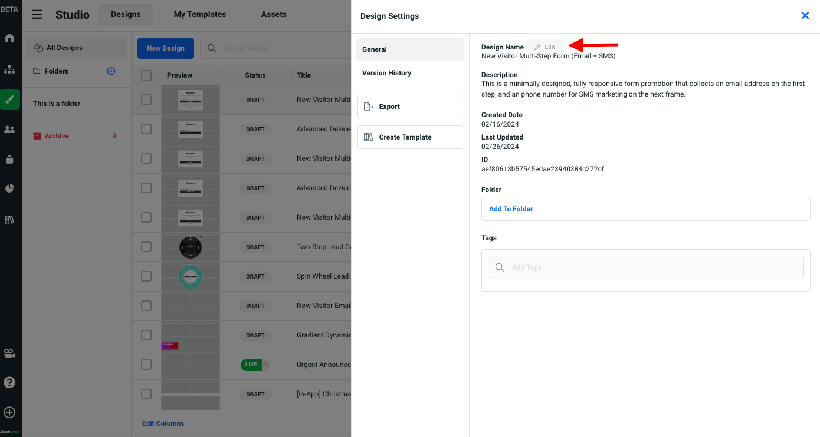Open the Archive folder in sidebar
Screen dimensions: 820x437
(x=57, y=136)
